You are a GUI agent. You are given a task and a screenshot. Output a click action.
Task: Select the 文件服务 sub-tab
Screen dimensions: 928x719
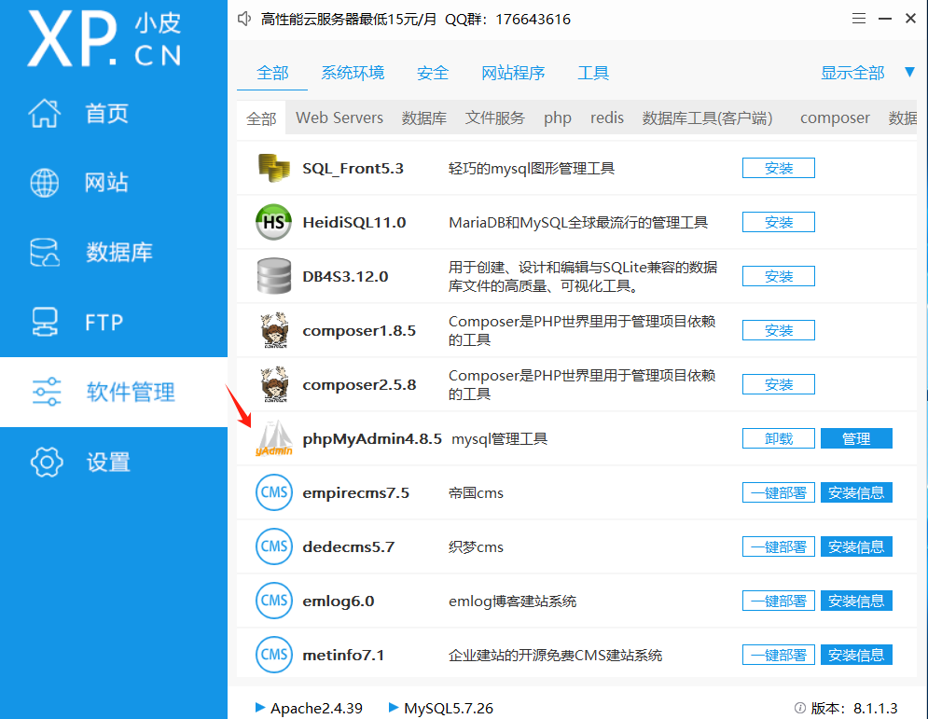pyautogui.click(x=494, y=118)
